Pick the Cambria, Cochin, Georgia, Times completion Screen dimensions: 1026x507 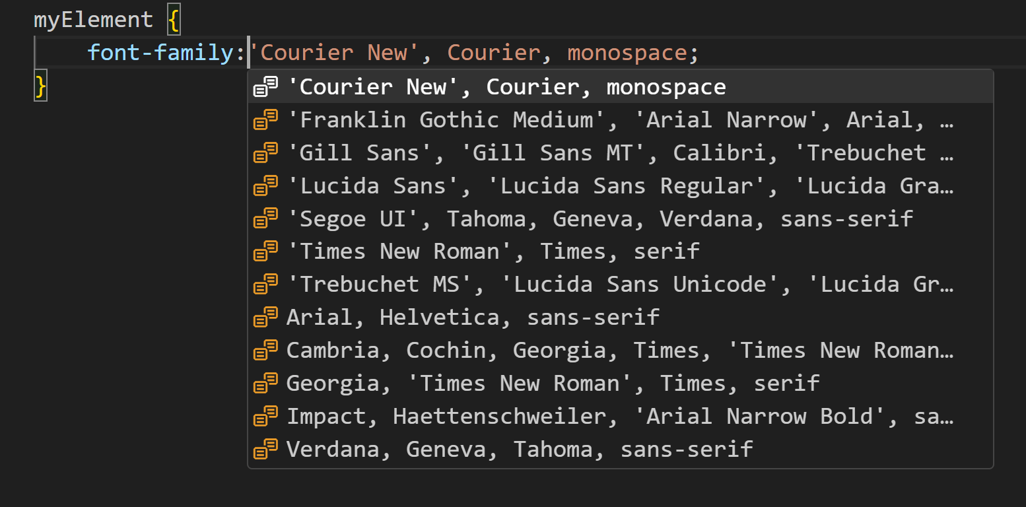click(620, 351)
